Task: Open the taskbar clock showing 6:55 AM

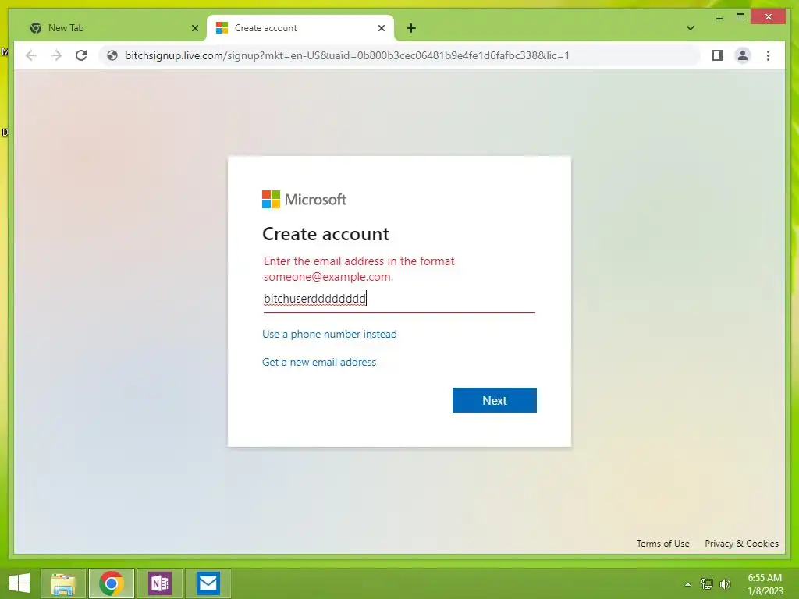Action: click(765, 583)
